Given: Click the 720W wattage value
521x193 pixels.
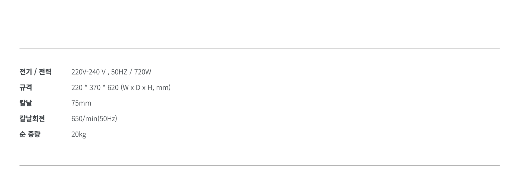Looking at the screenshot, I should tap(143, 72).
